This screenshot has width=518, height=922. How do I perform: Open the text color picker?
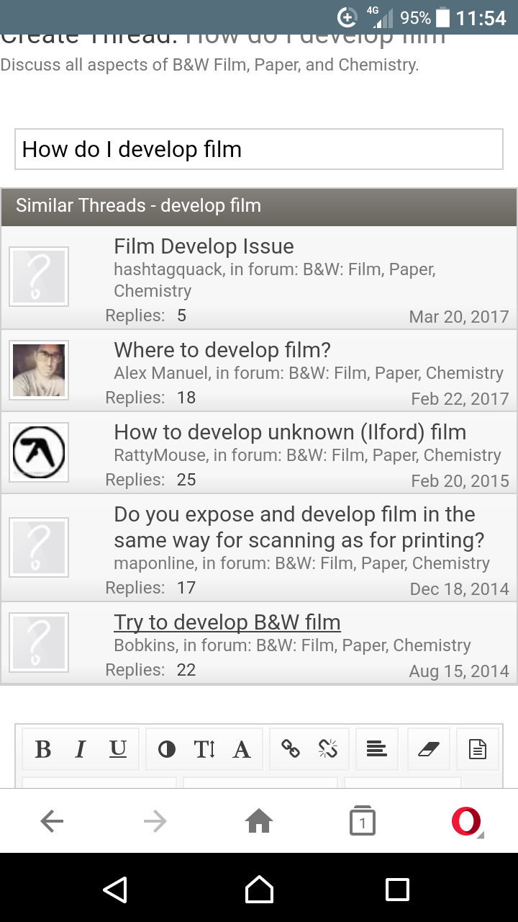pyautogui.click(x=167, y=750)
